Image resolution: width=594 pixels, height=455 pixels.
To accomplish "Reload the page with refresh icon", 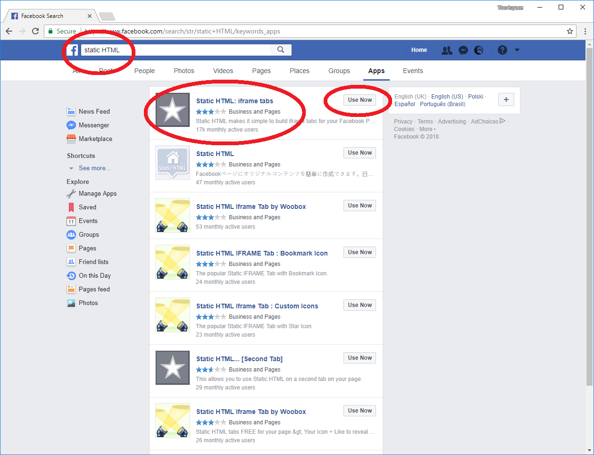I will click(35, 31).
